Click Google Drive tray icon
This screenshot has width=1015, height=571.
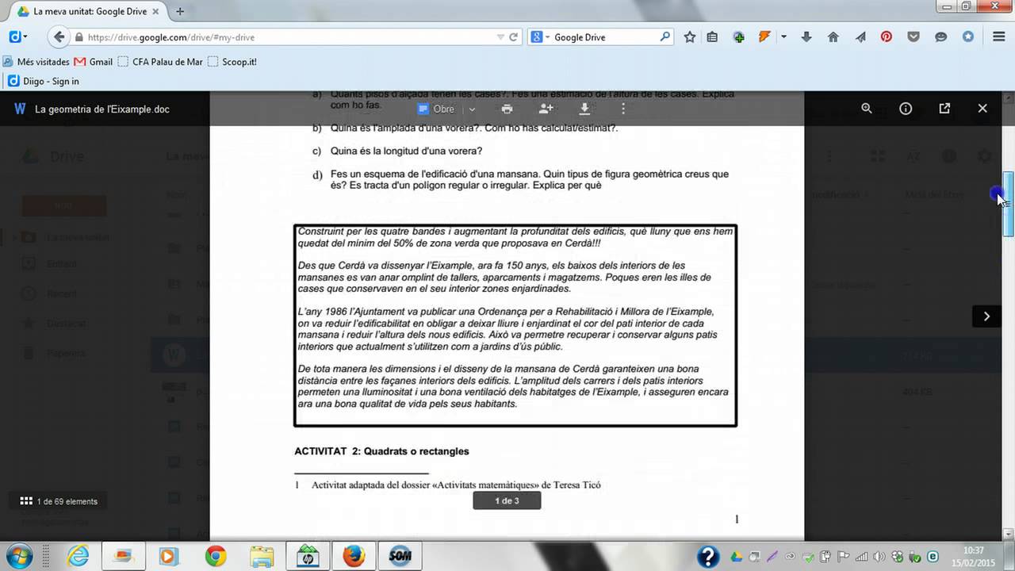point(736,557)
